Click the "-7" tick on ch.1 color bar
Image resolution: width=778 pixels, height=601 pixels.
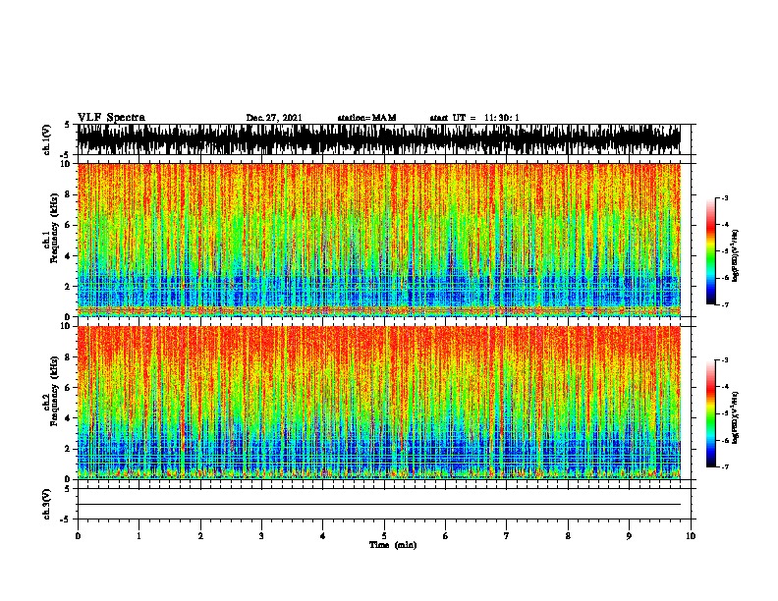click(725, 304)
